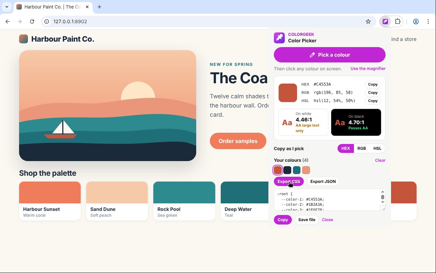Open the tab search dropdown arrow

(6, 7)
